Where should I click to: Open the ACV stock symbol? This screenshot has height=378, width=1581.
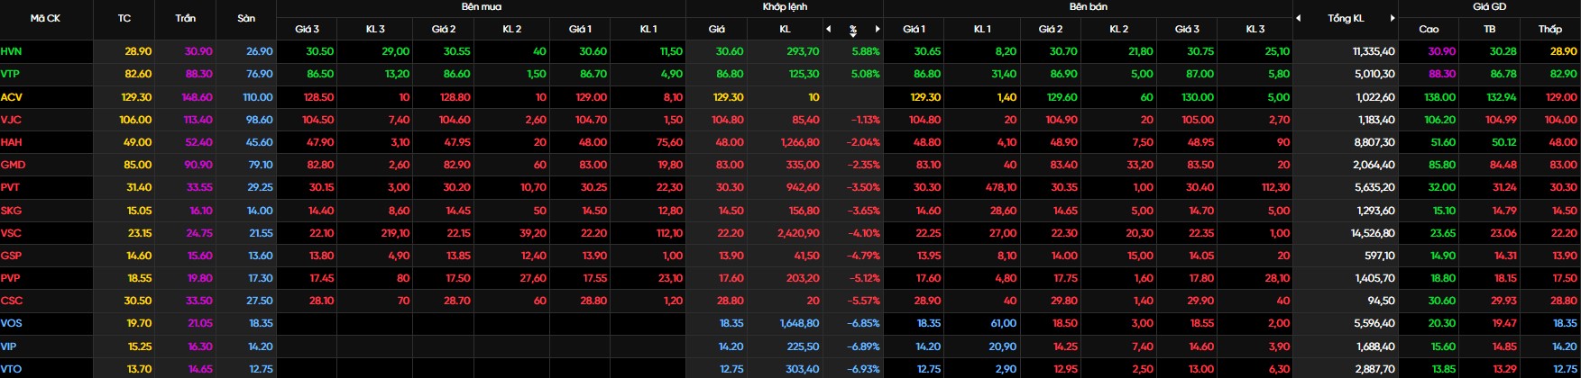(11, 97)
